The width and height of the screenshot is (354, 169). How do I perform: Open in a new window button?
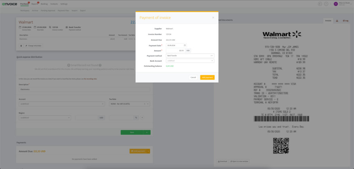239,161
